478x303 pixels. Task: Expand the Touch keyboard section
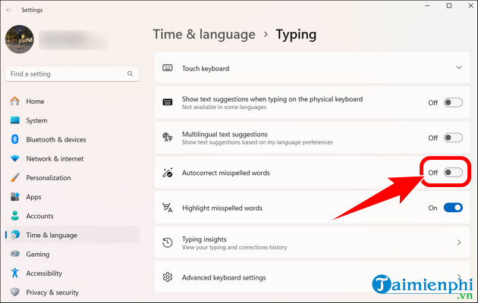(458, 68)
